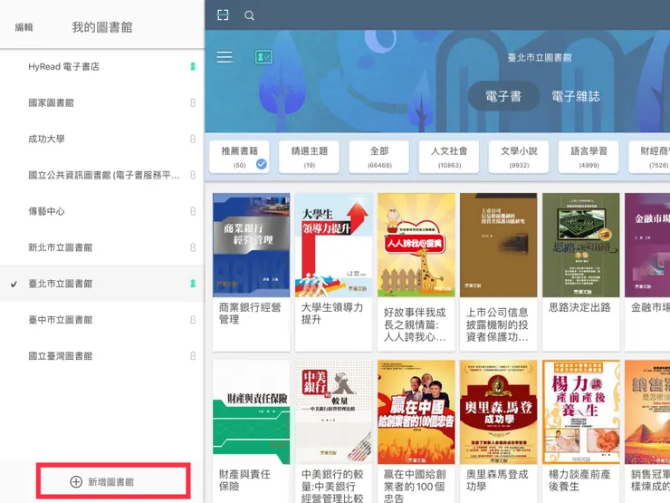Select the 語言學習 category
Viewport: 670px width, 503px height.
coord(589,157)
